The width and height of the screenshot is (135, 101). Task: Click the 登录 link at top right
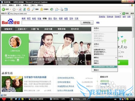click(x=124, y=17)
